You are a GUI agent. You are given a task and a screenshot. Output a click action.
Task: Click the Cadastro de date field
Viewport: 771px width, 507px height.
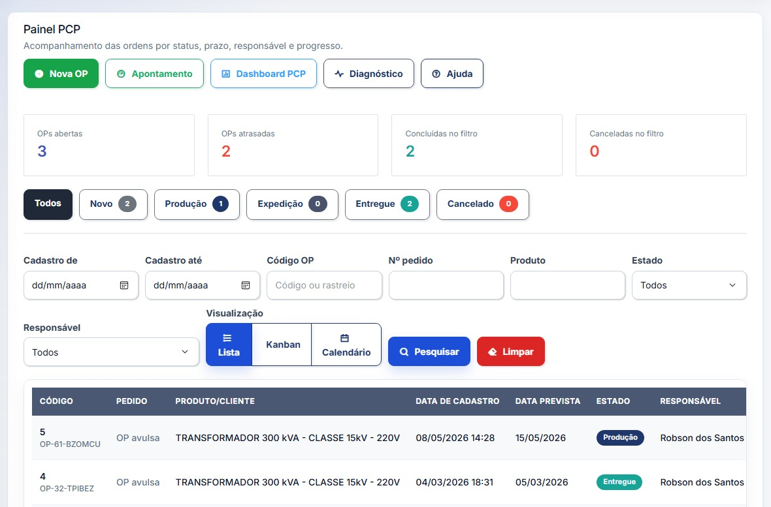80,285
